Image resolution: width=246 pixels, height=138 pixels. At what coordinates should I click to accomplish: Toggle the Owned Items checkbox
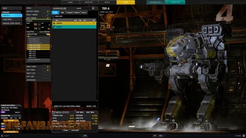(x=53, y=16)
